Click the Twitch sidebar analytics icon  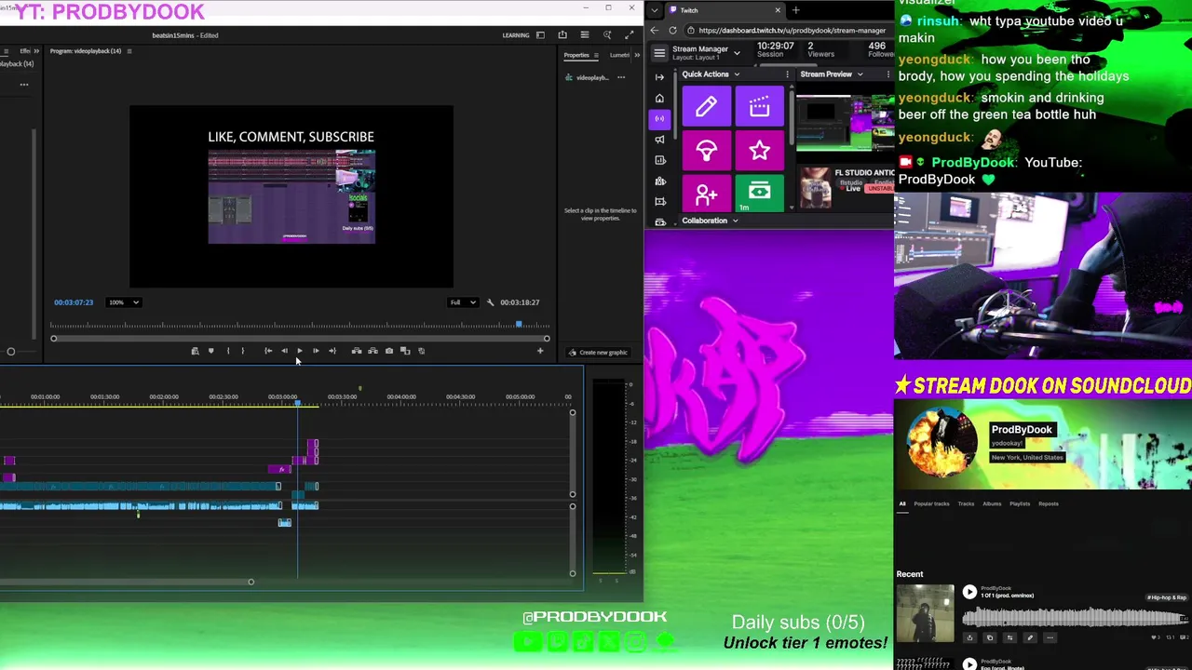(660, 160)
